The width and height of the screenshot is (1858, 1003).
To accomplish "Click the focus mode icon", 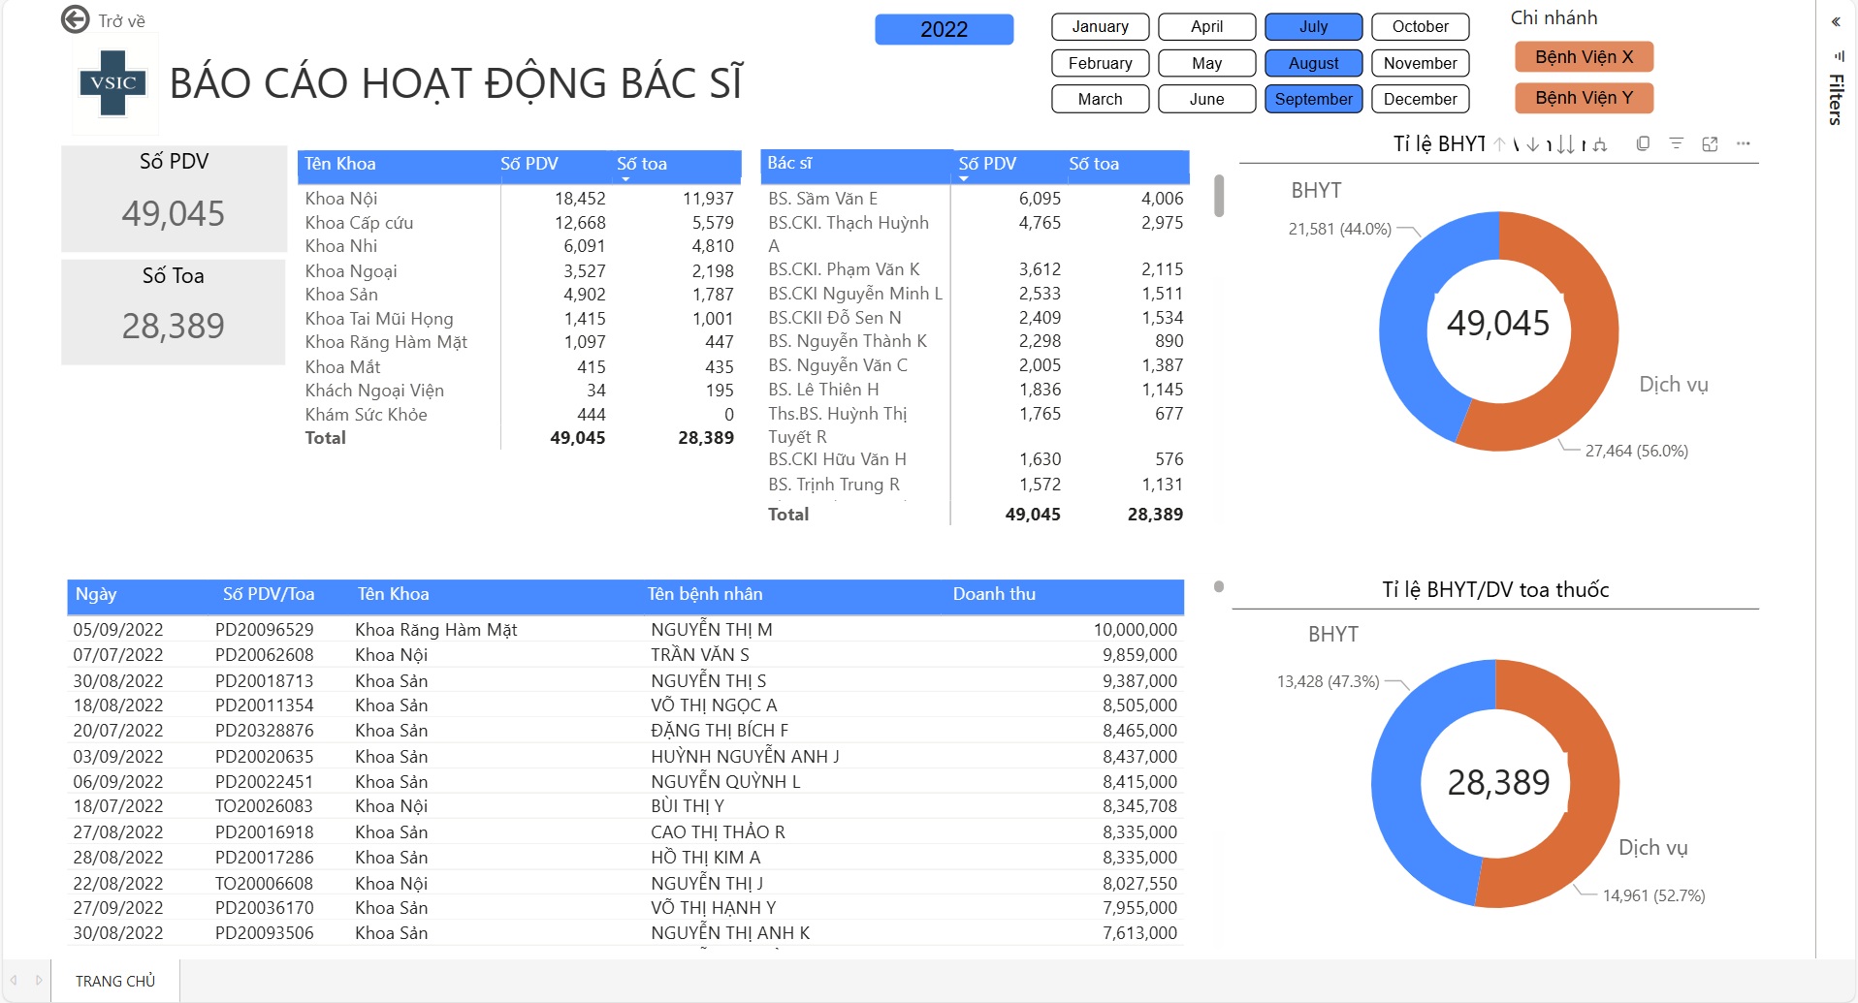I will click(1710, 143).
